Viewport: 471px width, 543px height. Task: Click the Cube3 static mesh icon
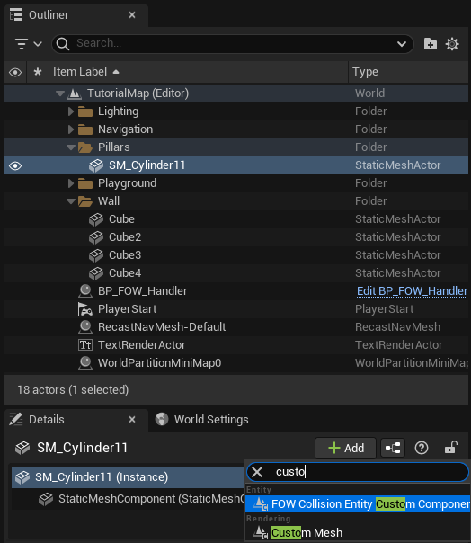[x=96, y=255]
